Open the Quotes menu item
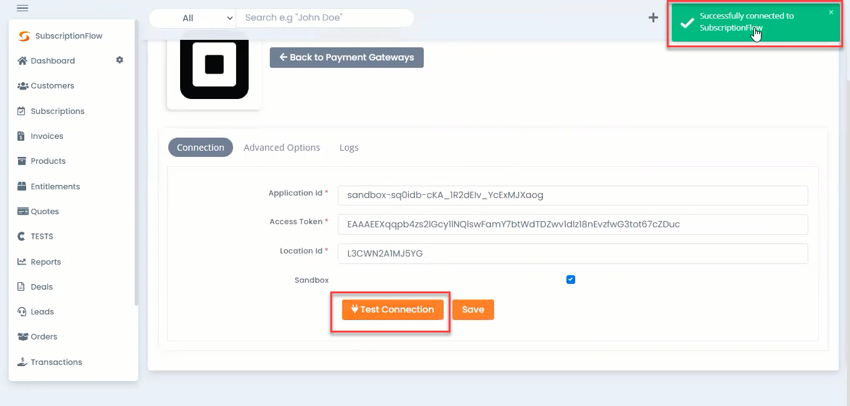This screenshot has height=406, width=850. tap(45, 211)
